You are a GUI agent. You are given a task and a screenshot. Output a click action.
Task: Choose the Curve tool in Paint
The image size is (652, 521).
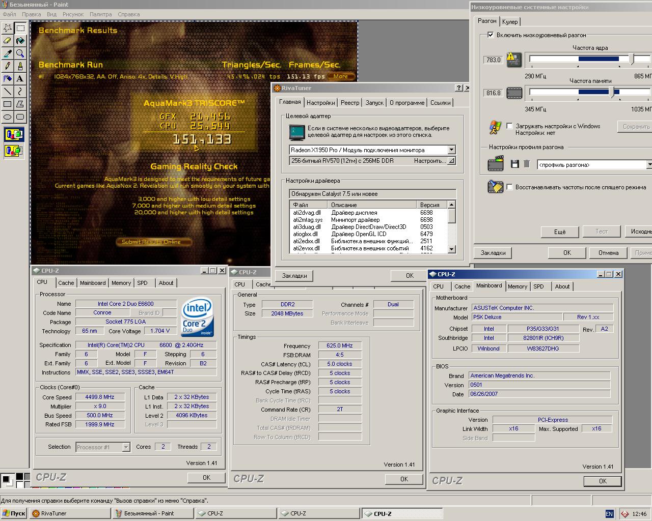(x=20, y=92)
